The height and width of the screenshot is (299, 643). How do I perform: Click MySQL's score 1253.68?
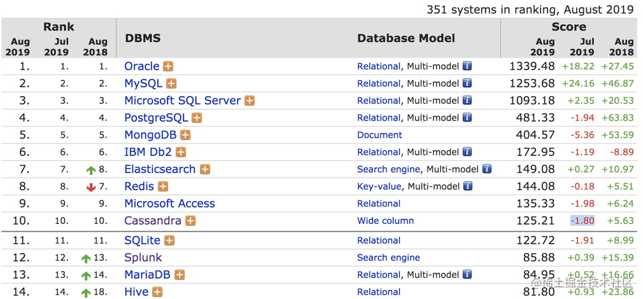[532, 83]
